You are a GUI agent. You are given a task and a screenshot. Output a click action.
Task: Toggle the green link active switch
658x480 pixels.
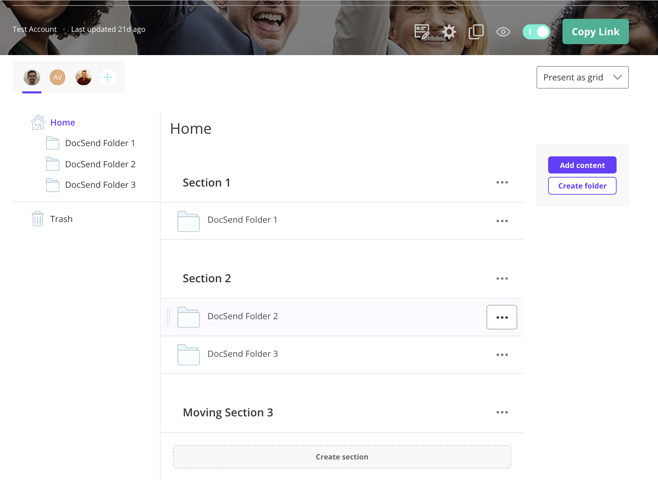(536, 32)
